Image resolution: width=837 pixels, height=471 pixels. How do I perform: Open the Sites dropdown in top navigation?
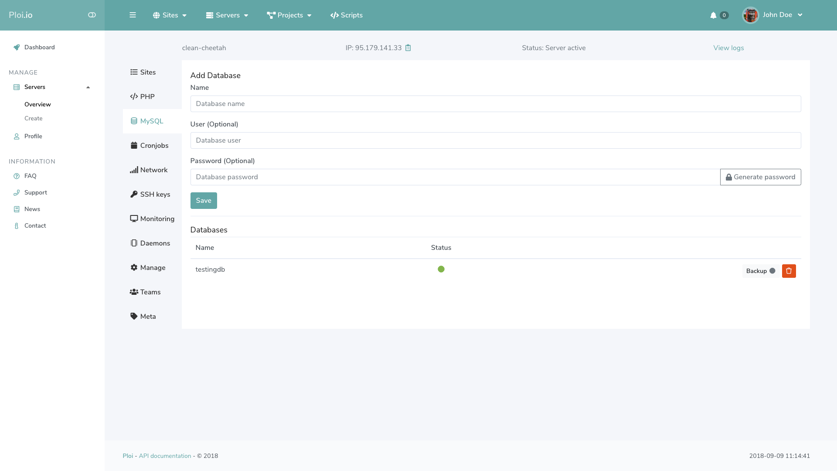[170, 15]
